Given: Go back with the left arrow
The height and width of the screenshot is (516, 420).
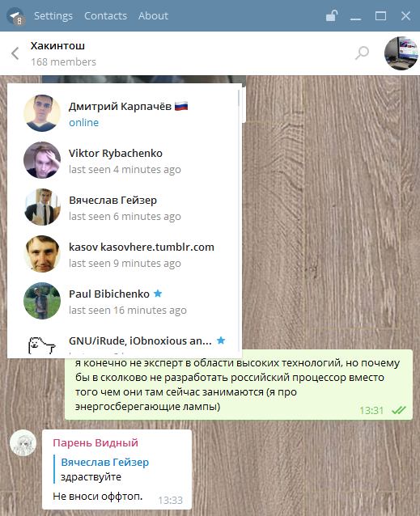Looking at the screenshot, I should 15,53.
